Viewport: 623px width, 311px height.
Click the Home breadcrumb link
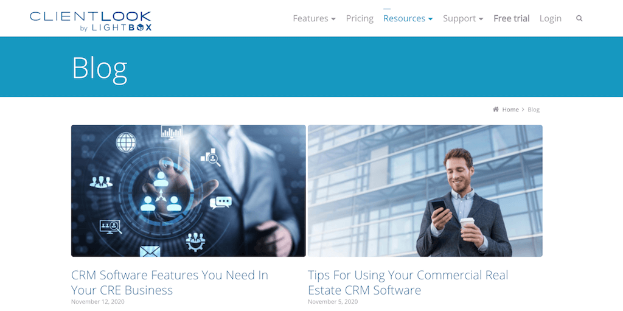click(x=510, y=110)
